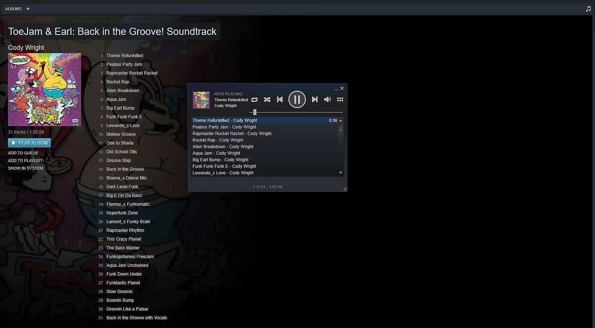Select 'Alien Breakdown - Cody Wright' in queue
This screenshot has width=595, height=328.
click(x=265, y=147)
